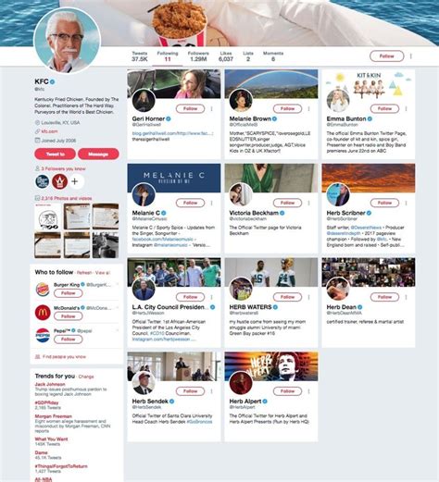Open first photo thumbnail in Photos and videos
This screenshot has height=482, width=439.
tap(48, 216)
